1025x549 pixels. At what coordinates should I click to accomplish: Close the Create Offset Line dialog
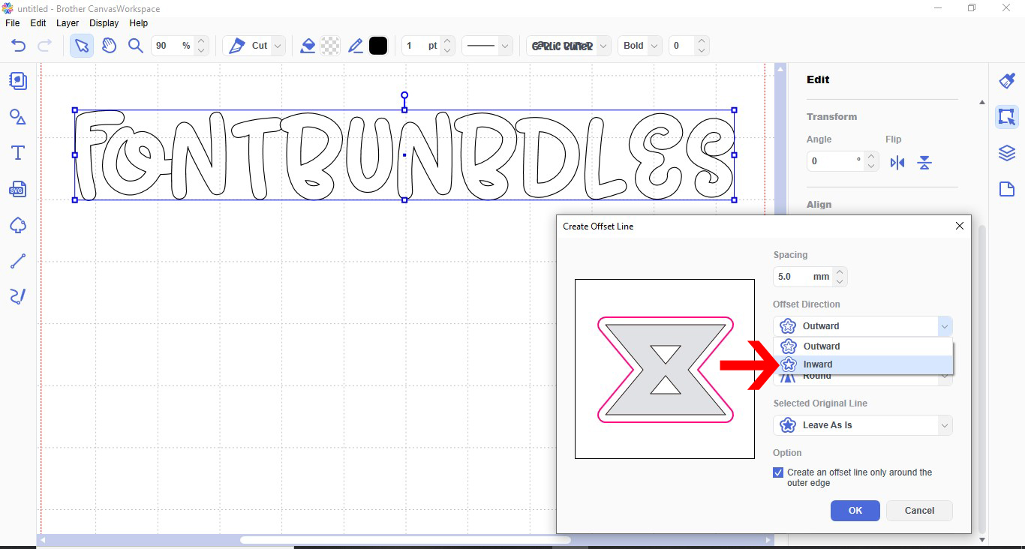coord(959,226)
